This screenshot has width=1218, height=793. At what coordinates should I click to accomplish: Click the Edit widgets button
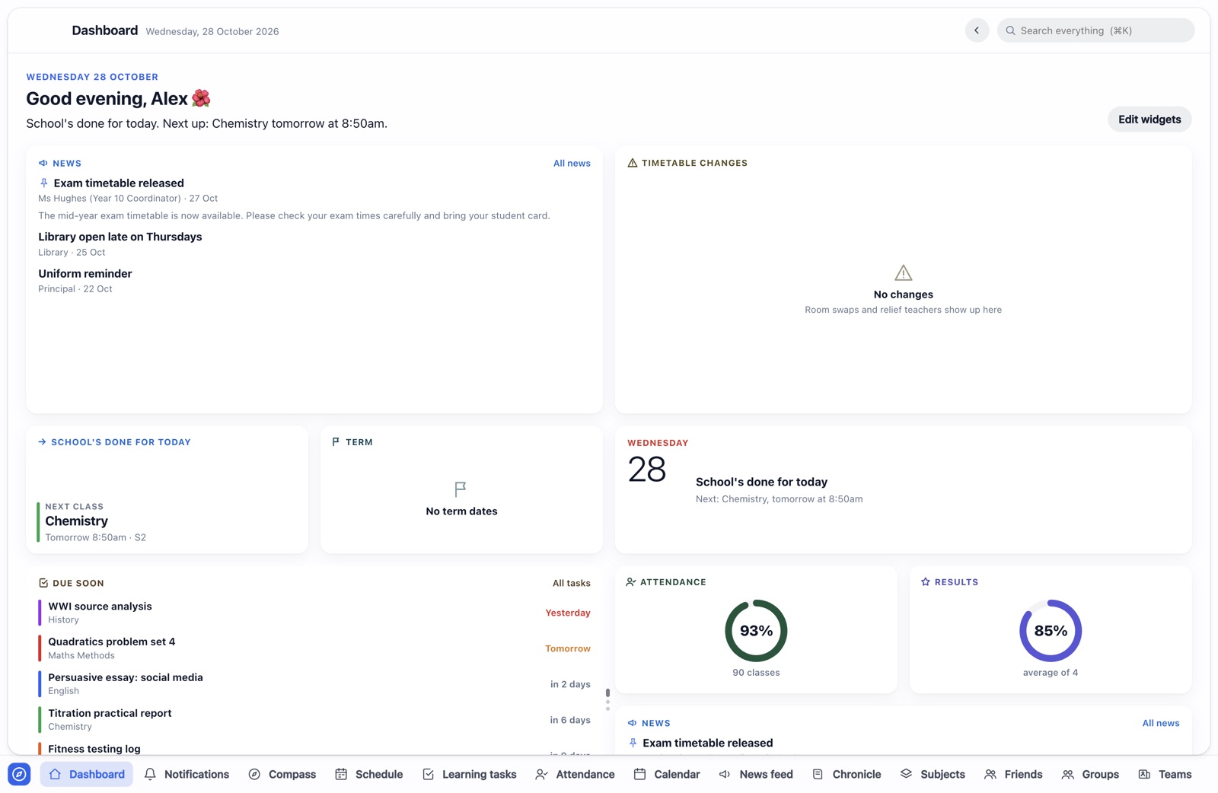click(1149, 119)
